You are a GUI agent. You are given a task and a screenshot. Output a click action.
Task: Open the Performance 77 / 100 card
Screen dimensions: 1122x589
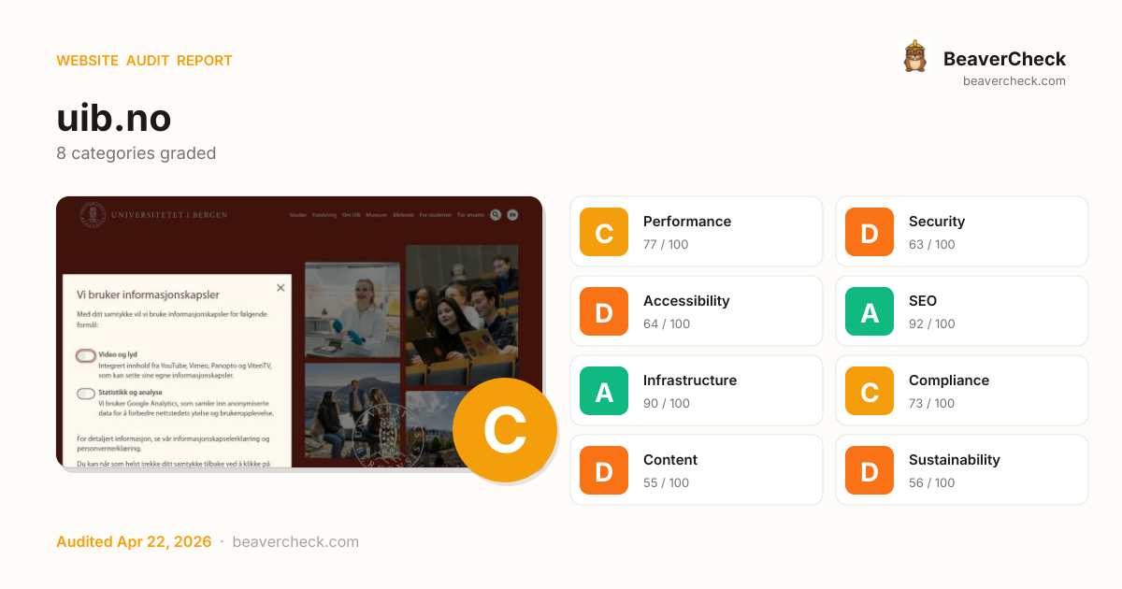click(697, 232)
